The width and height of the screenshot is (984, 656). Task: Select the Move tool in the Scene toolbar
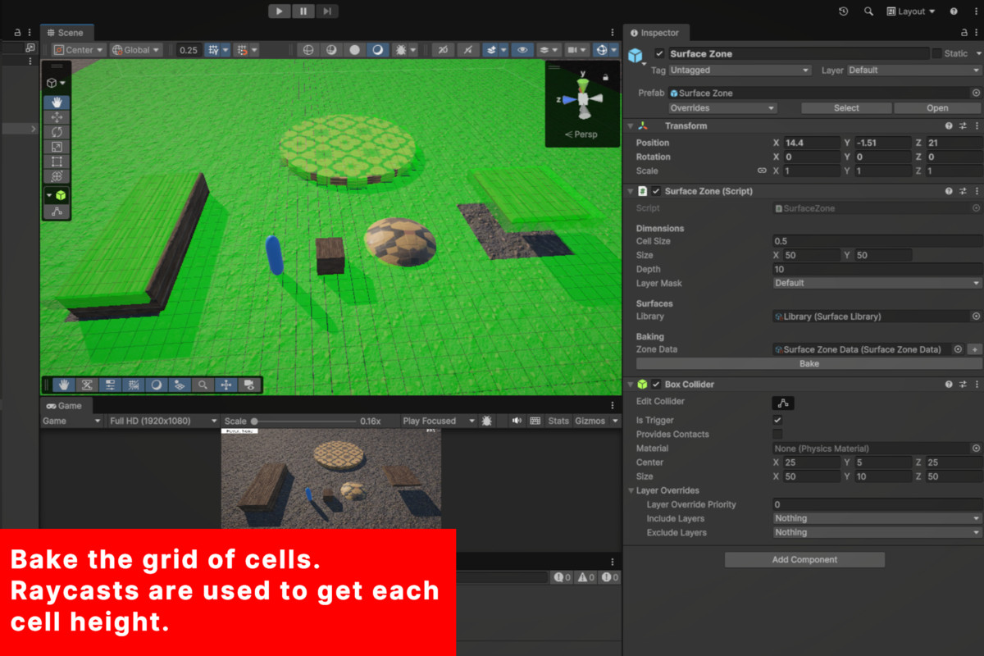(57, 117)
